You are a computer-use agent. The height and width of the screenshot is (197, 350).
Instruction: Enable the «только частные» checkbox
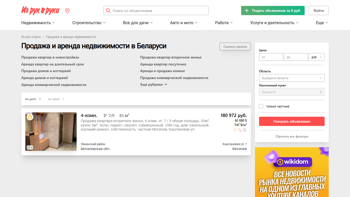[x=261, y=106]
